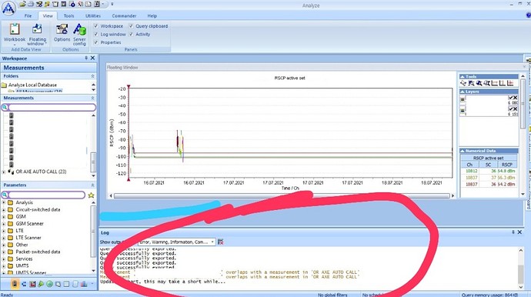
Task: Uncheck the Workspace panel checkbox
Action: [x=96, y=25]
